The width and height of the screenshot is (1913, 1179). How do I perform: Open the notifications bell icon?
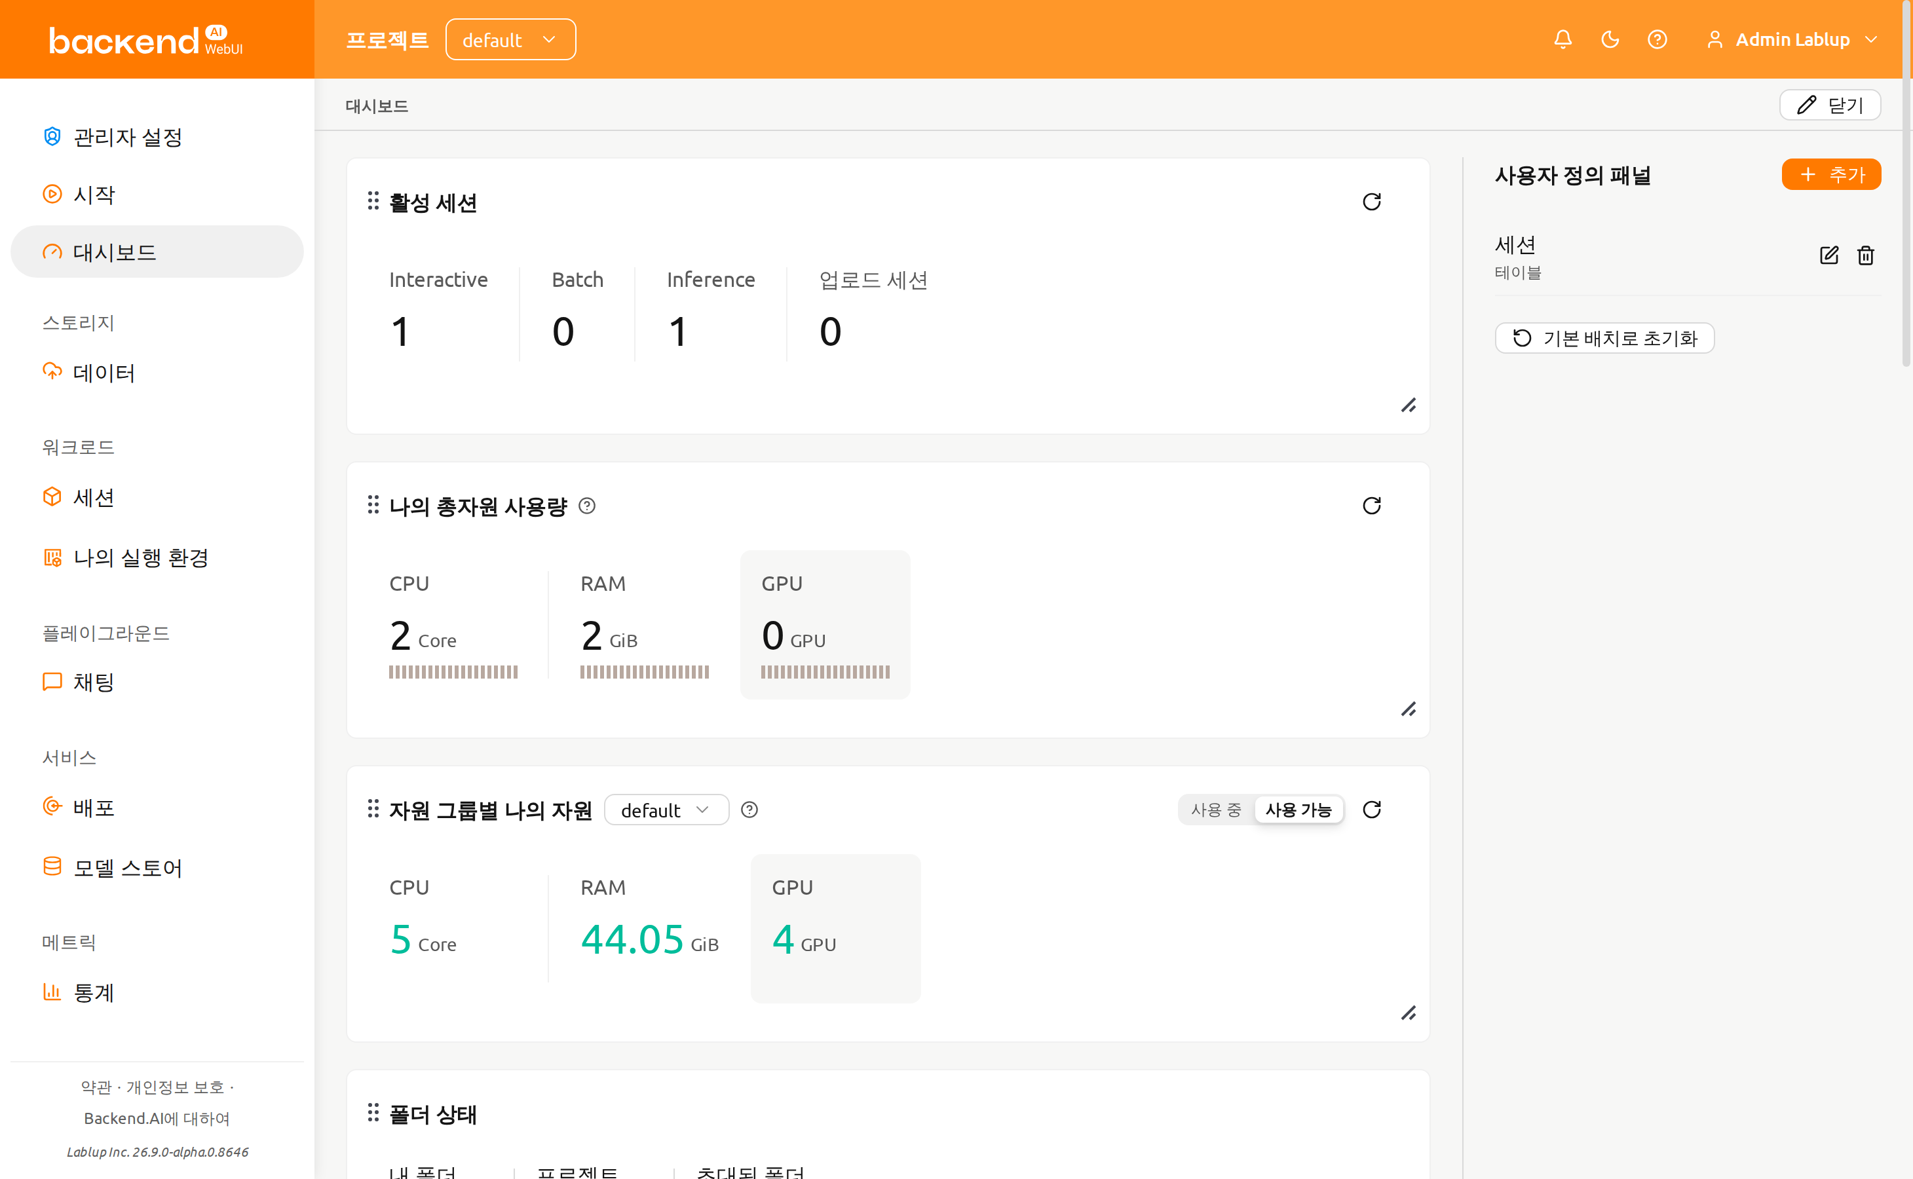[1562, 40]
